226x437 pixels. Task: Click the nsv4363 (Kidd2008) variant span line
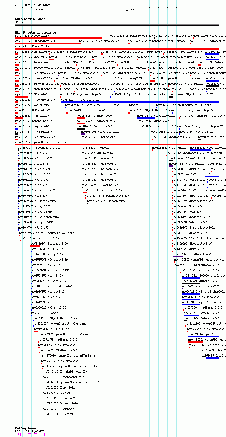pyautogui.click(x=134, y=107)
